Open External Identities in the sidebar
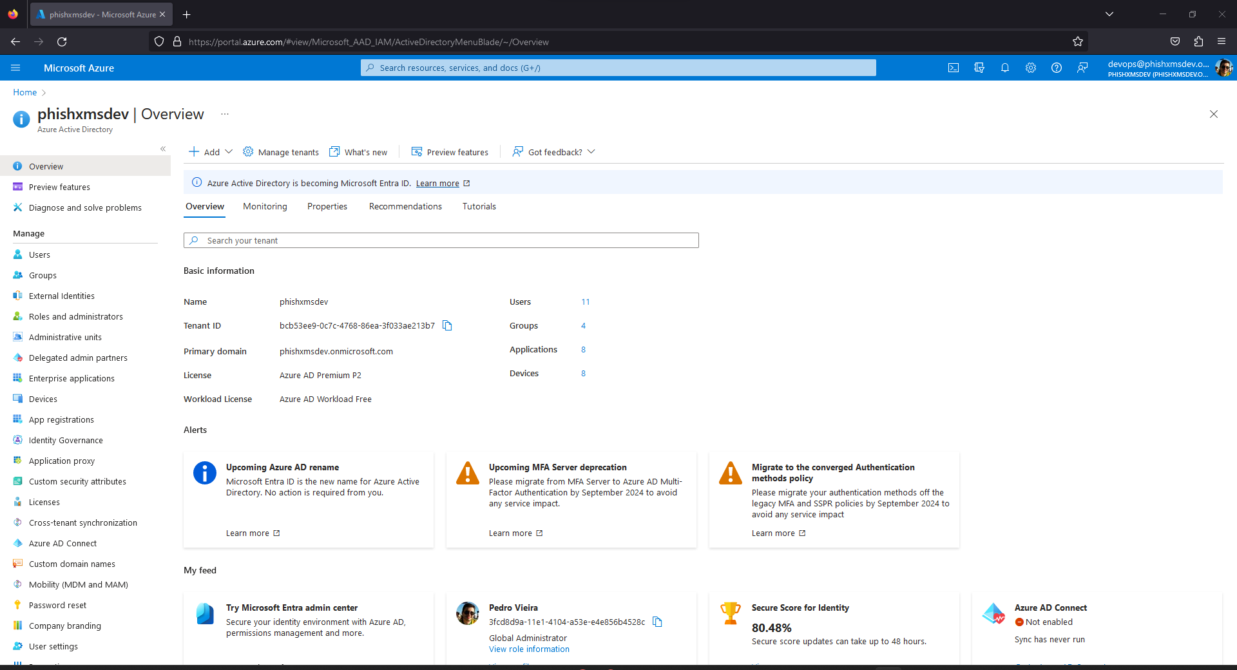Image resolution: width=1237 pixels, height=670 pixels. (85, 296)
